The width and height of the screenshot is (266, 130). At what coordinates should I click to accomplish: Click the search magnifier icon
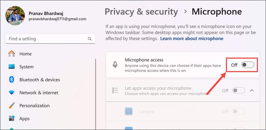coord(90,39)
